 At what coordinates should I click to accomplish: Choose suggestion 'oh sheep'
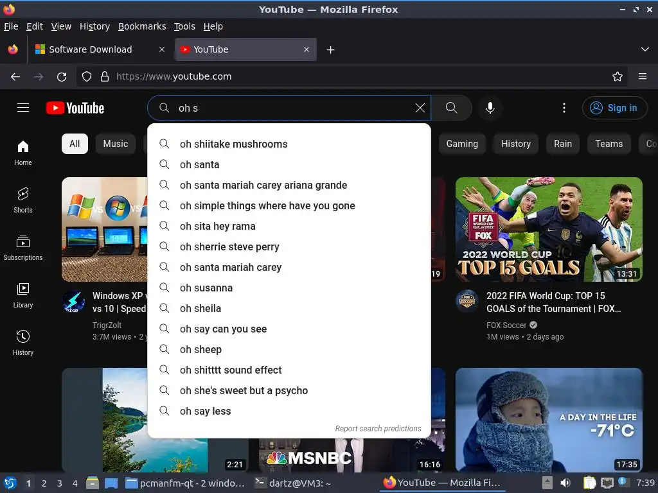289,350
